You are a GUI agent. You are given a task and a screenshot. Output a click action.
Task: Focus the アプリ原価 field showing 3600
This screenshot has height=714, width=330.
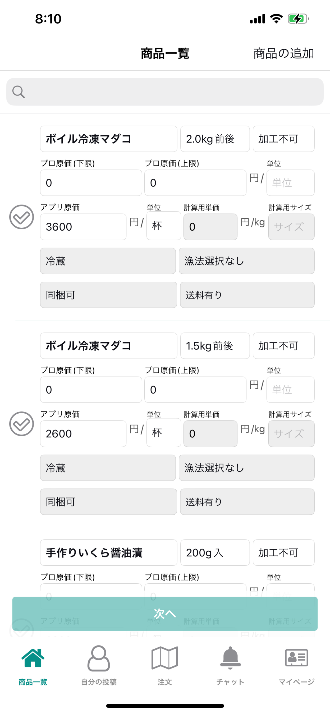pyautogui.click(x=83, y=227)
